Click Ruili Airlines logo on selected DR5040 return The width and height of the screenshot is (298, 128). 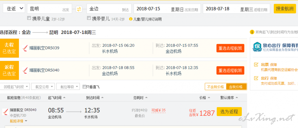pos(25,70)
